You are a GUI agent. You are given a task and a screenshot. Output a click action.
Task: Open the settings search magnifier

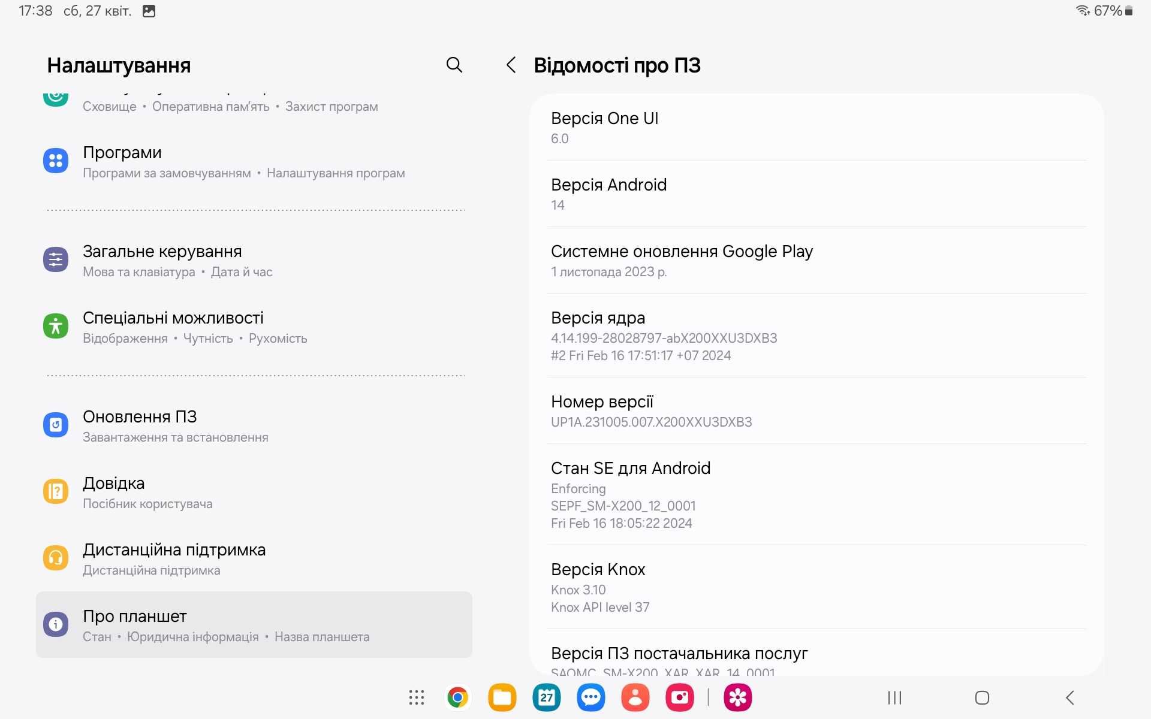tap(454, 65)
